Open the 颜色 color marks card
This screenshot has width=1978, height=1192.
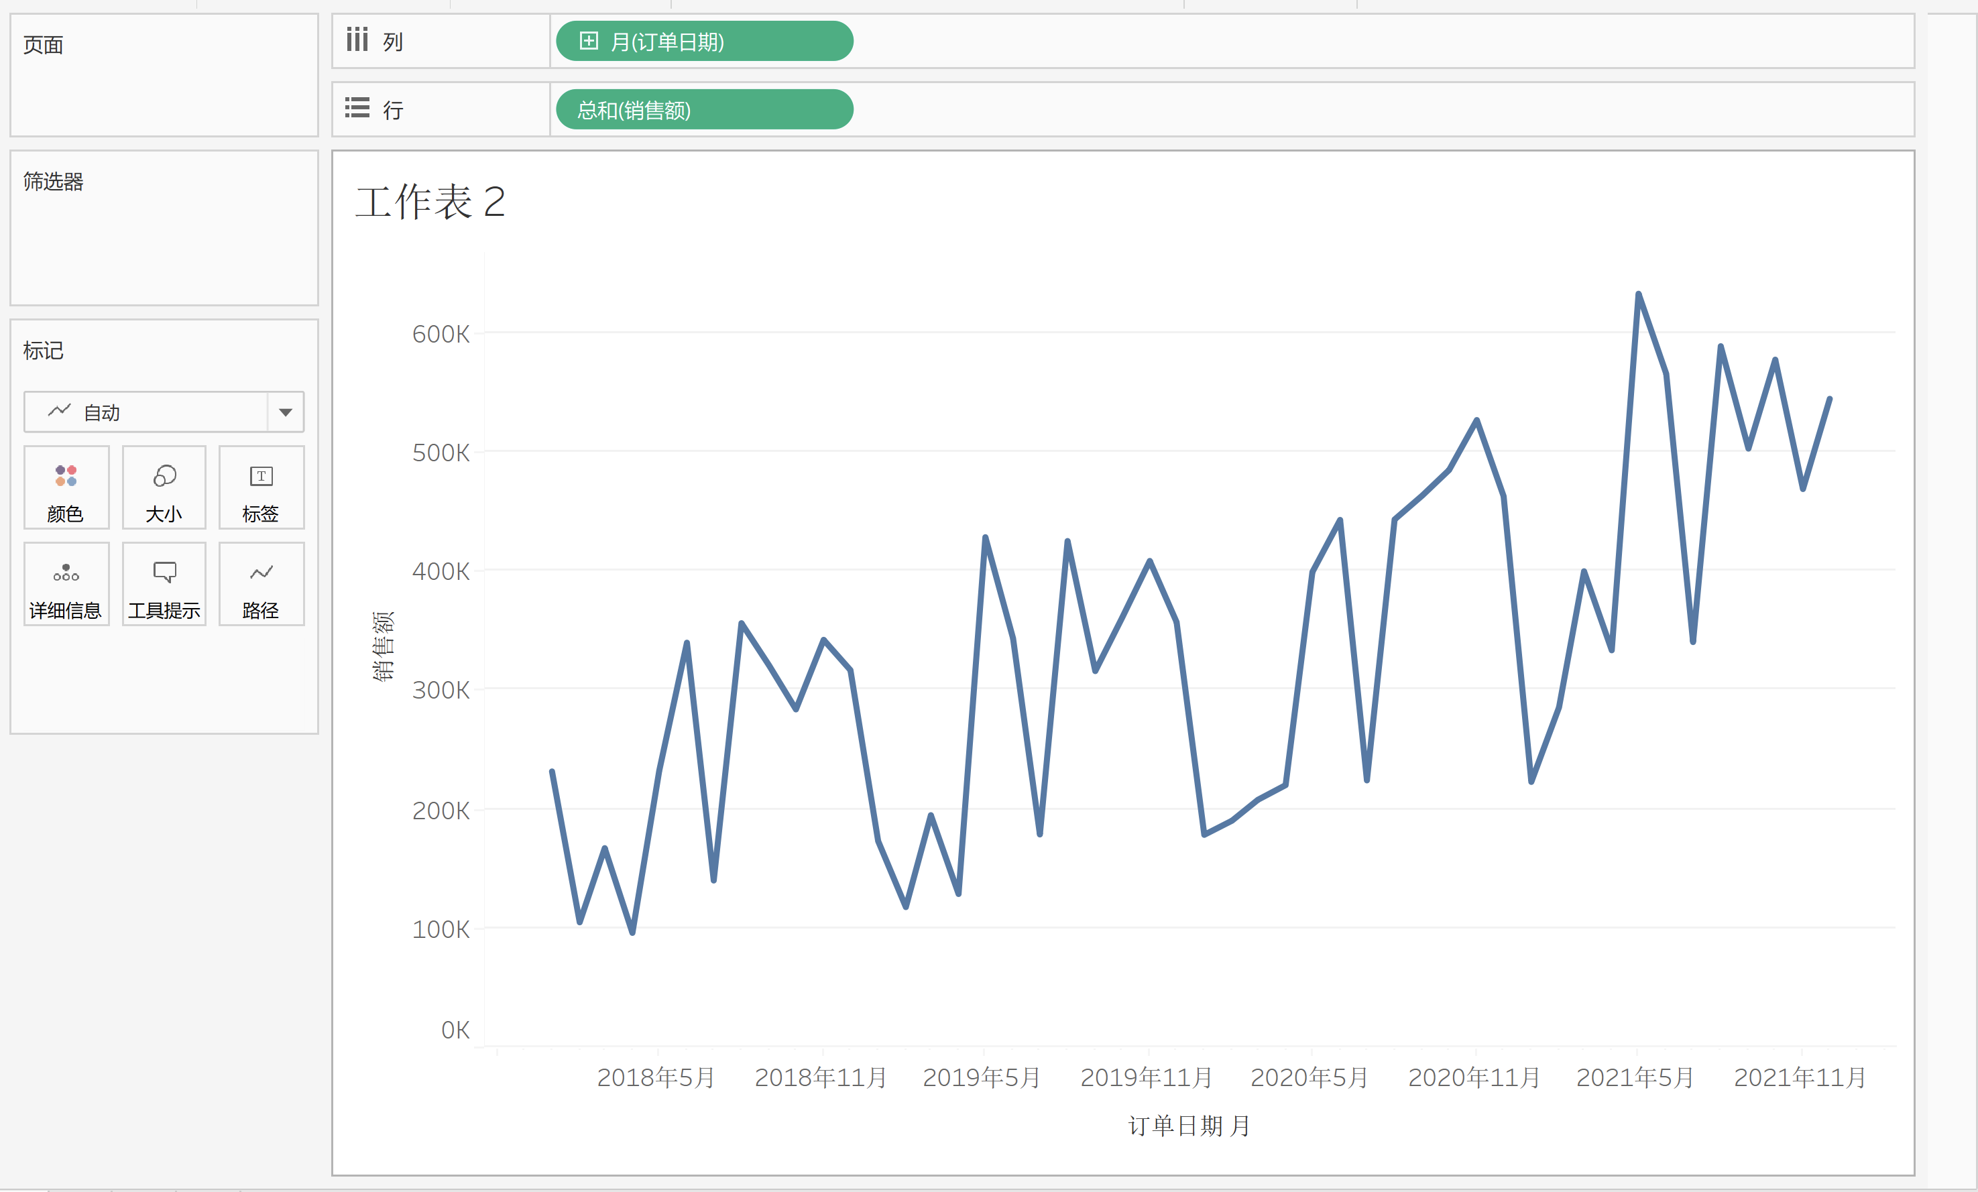click(x=66, y=487)
